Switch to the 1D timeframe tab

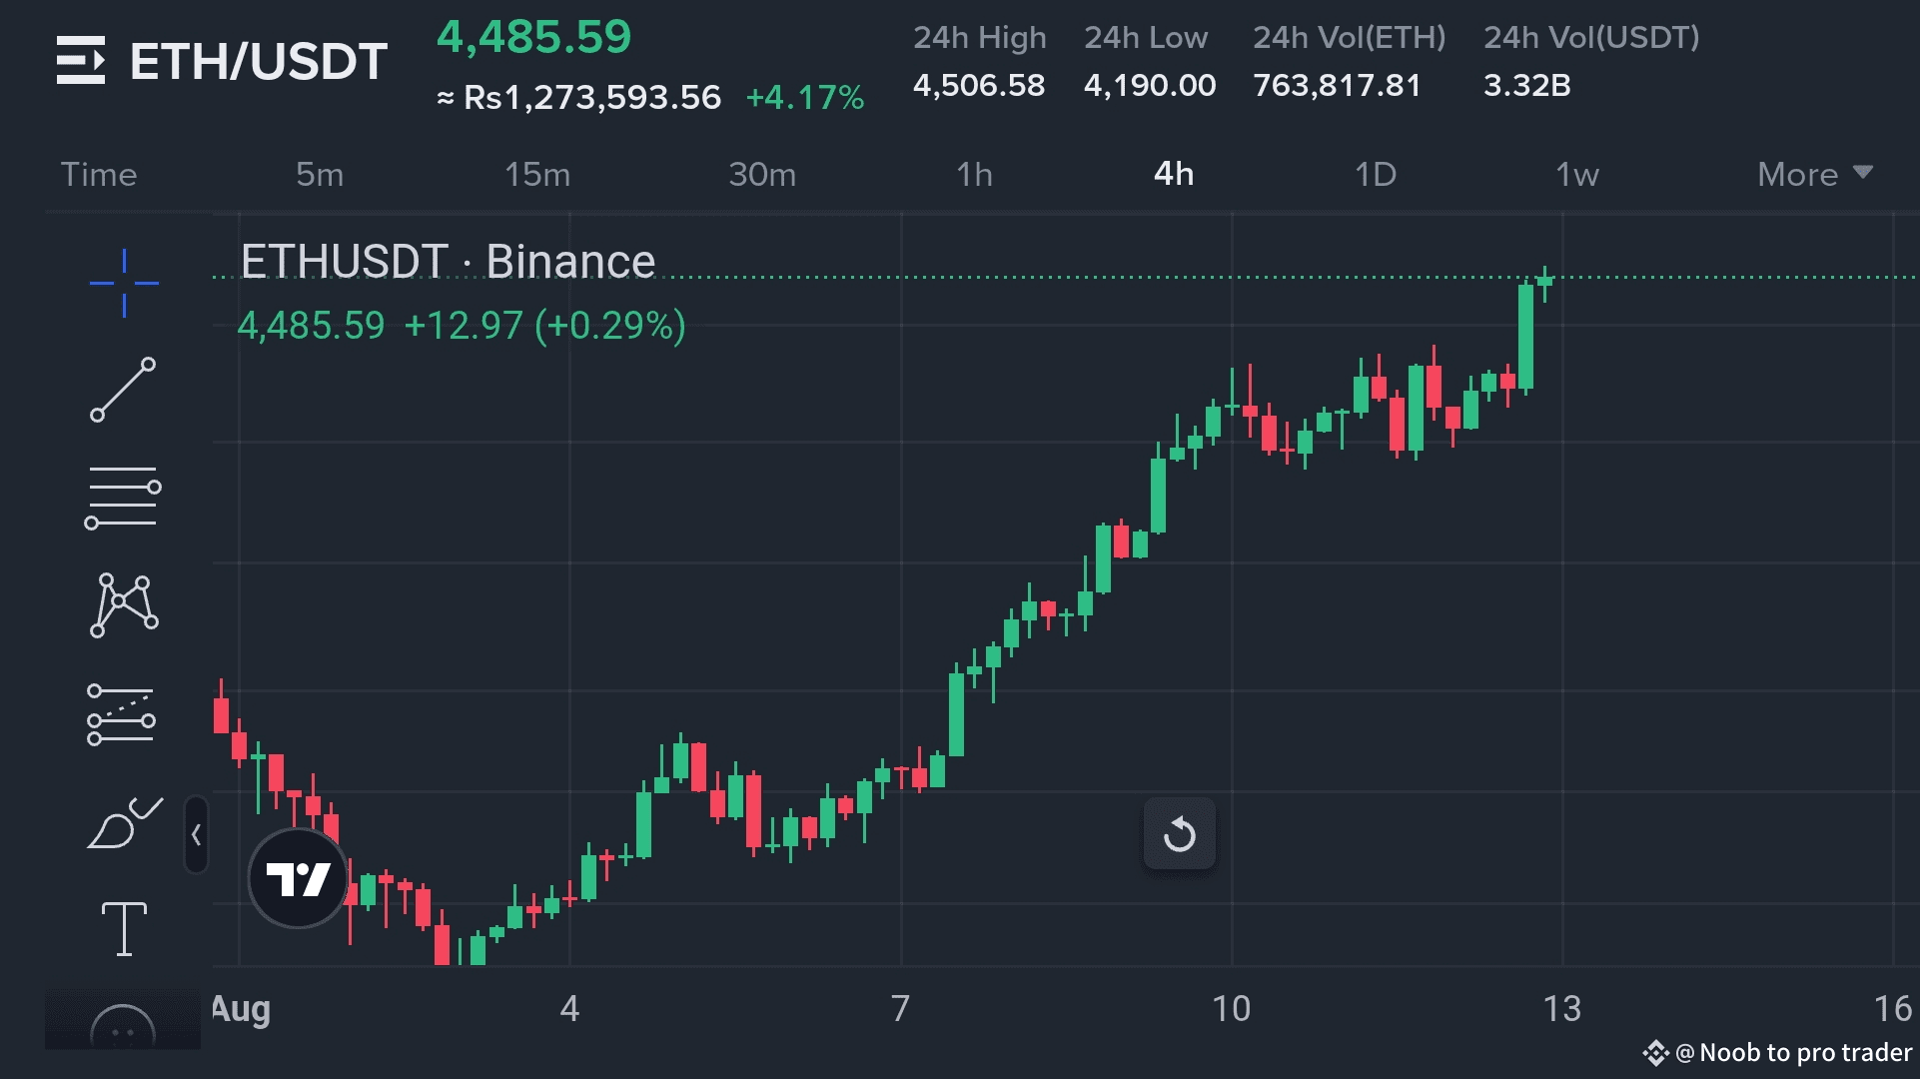point(1376,174)
